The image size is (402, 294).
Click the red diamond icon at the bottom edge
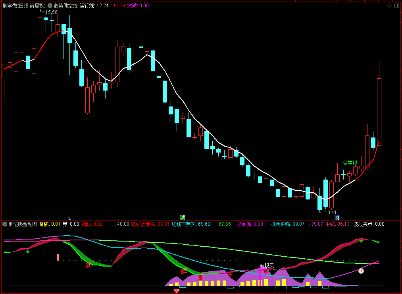point(176,291)
